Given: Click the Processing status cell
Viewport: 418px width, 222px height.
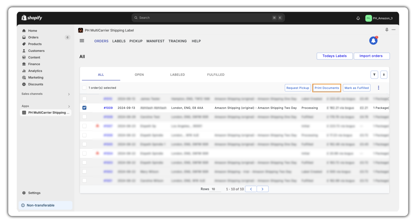Looking at the screenshot, I should coord(310,108).
